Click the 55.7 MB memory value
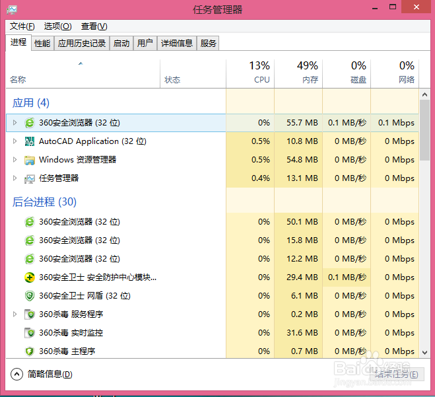Screen dimensions: 435x397 302,123
